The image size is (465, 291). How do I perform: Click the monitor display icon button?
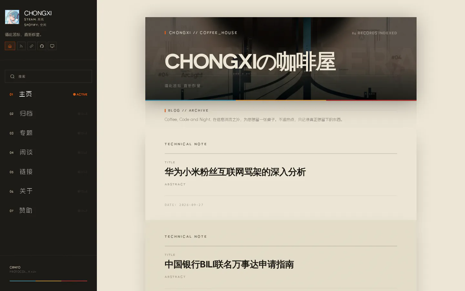[x=52, y=46]
